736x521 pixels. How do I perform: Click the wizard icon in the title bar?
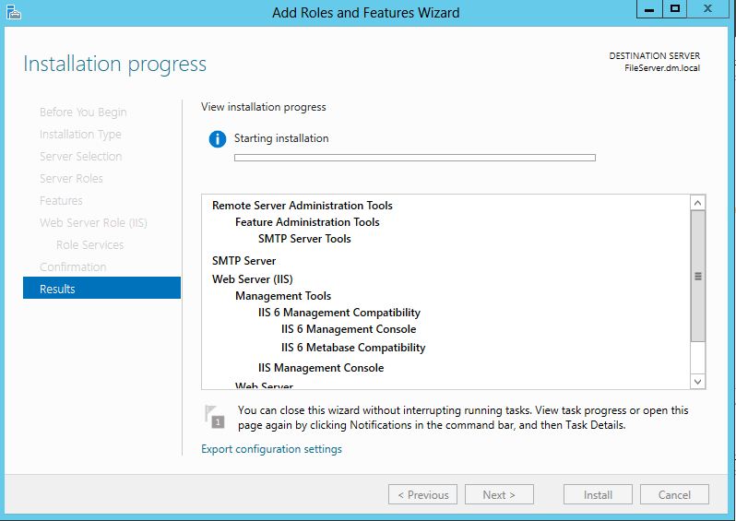[x=12, y=12]
